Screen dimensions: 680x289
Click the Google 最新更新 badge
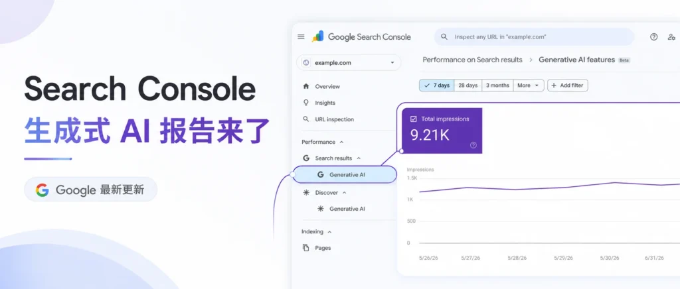pos(90,190)
